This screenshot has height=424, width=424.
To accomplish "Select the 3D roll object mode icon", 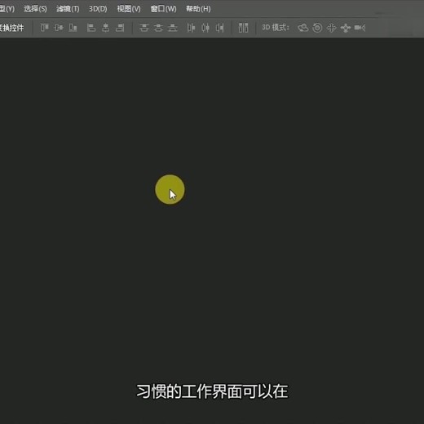I will click(x=317, y=28).
